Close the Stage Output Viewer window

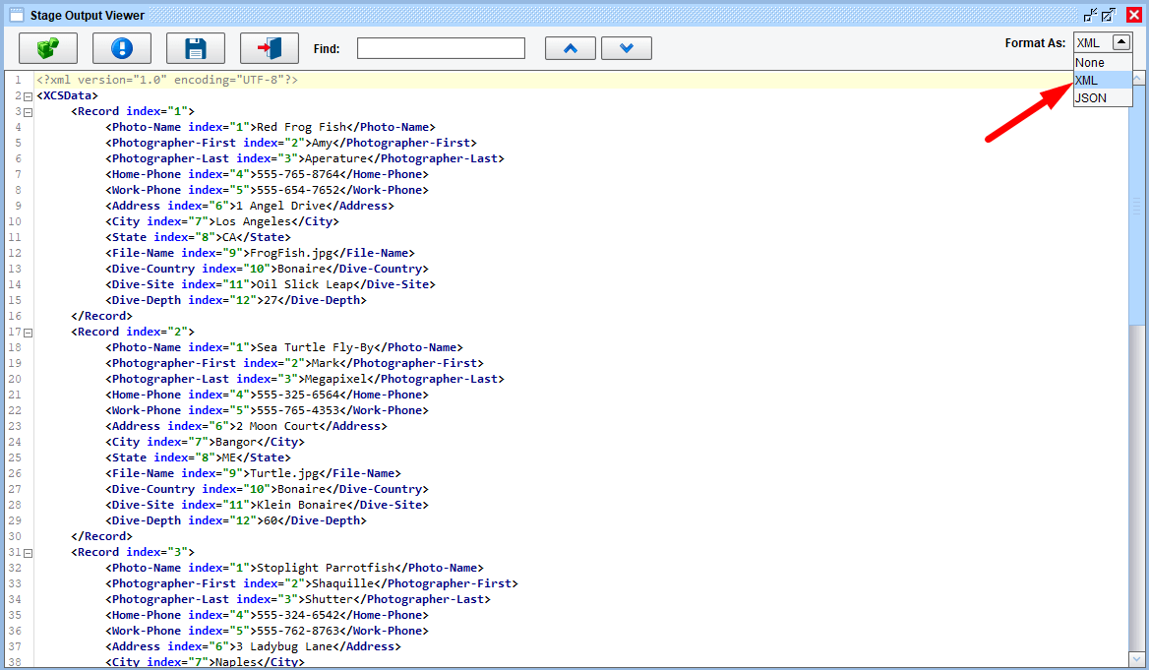pos(1133,15)
